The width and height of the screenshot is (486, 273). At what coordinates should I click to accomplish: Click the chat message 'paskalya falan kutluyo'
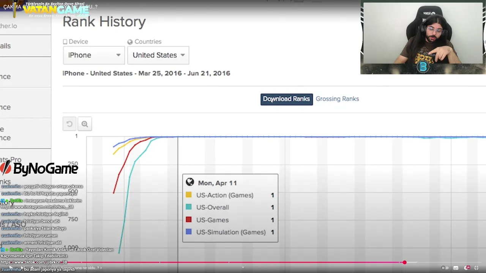tap(45, 228)
